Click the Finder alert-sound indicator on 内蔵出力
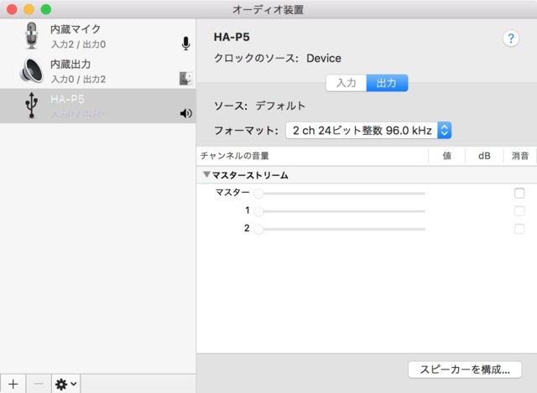 [186, 79]
